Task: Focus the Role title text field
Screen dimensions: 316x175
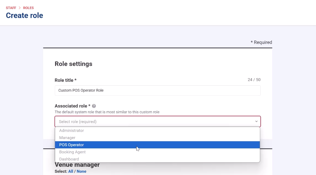Action: coord(157,90)
